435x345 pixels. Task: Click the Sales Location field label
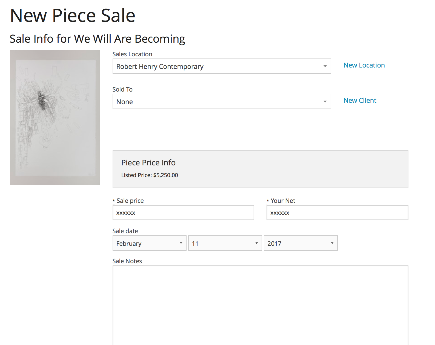tap(132, 54)
